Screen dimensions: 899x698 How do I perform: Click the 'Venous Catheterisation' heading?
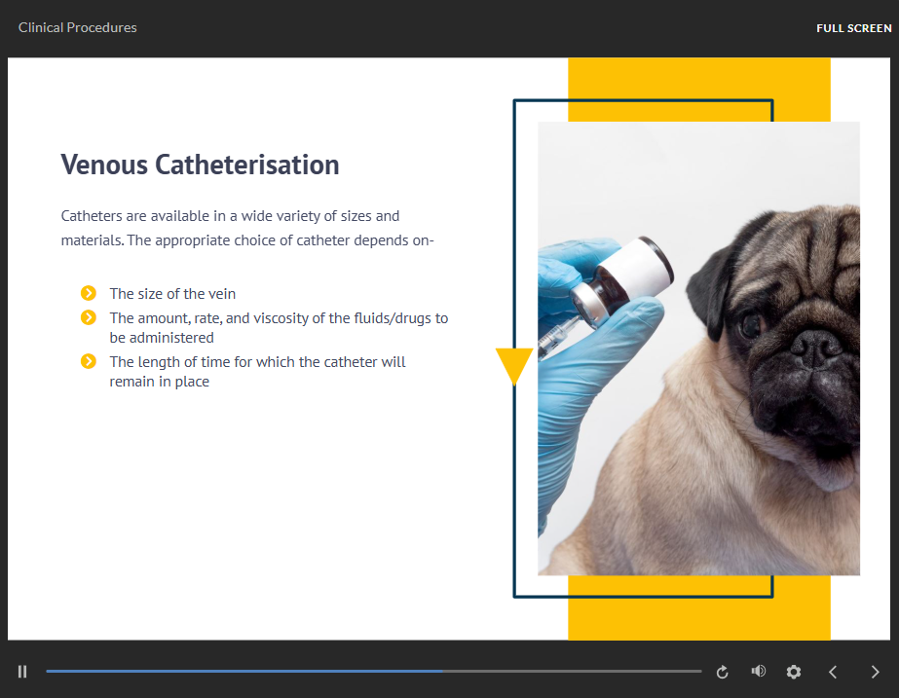pos(200,165)
